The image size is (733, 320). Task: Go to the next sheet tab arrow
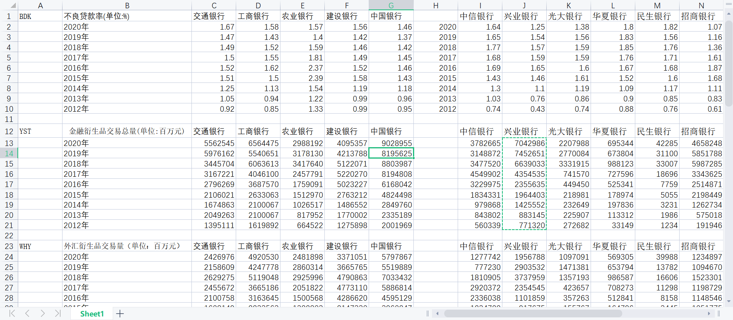tap(42, 314)
